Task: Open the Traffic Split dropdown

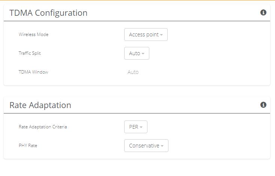Action: (x=137, y=53)
